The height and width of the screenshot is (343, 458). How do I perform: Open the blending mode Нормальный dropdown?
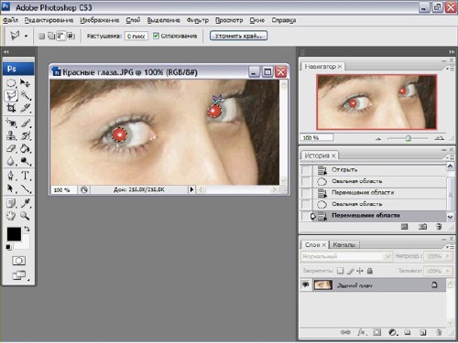point(346,256)
